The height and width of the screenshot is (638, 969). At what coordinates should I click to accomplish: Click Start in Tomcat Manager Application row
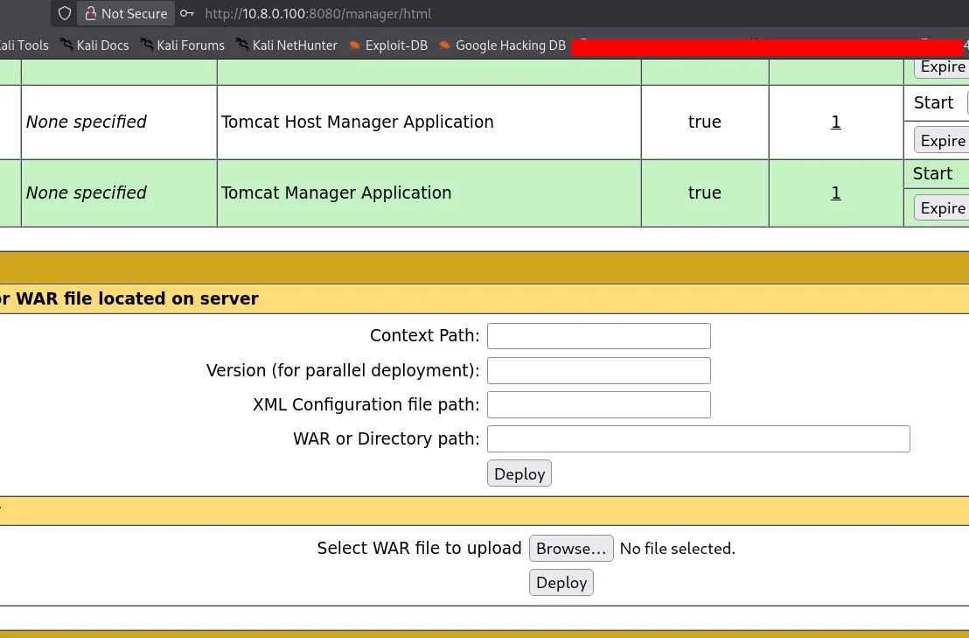[932, 173]
